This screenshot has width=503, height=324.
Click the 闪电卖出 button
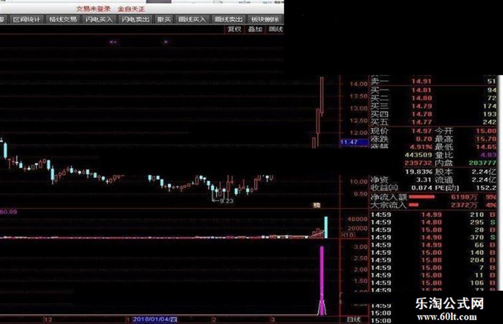135,20
